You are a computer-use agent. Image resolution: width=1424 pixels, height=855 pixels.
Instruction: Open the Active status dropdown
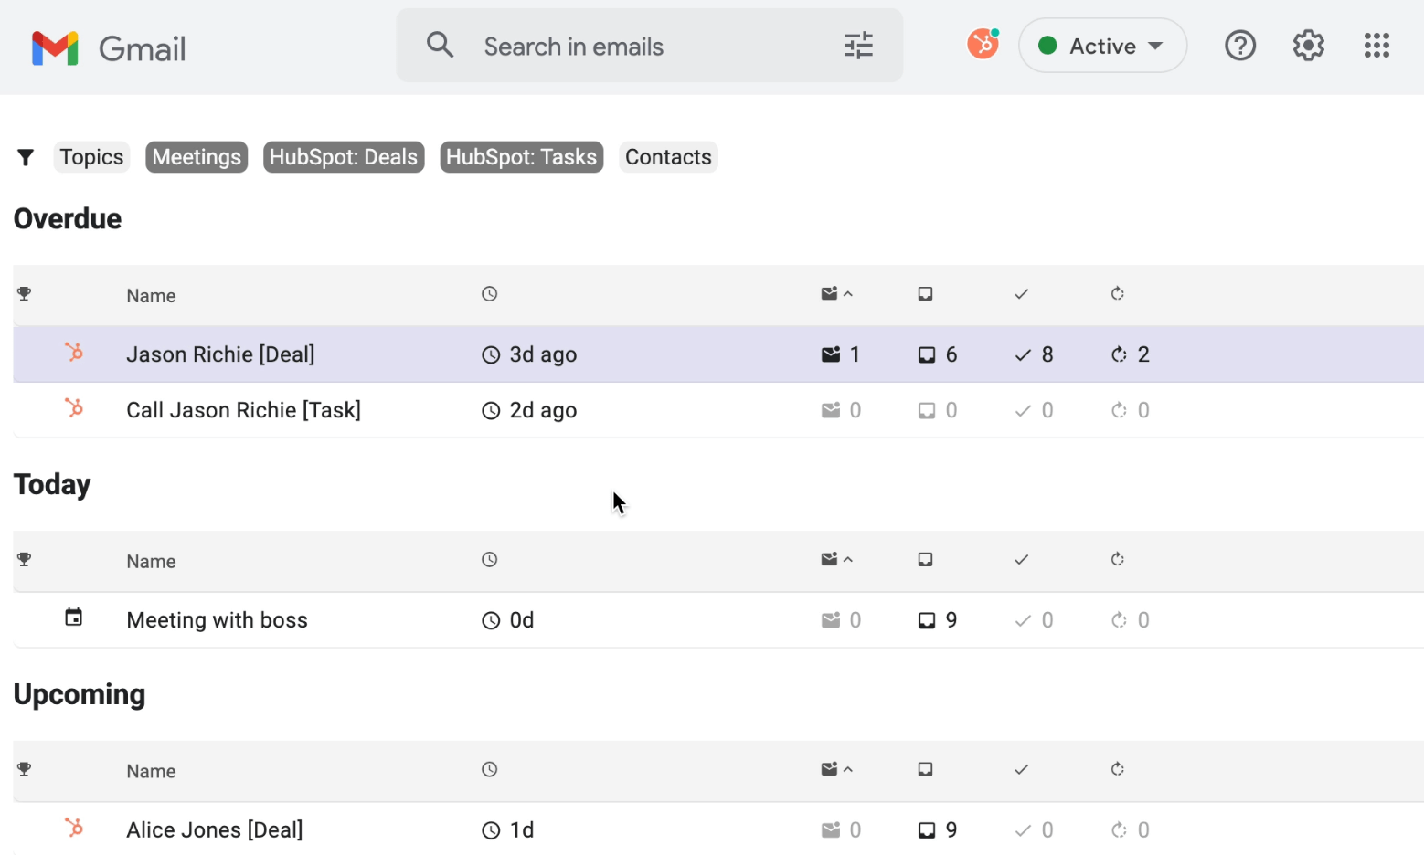[1102, 46]
